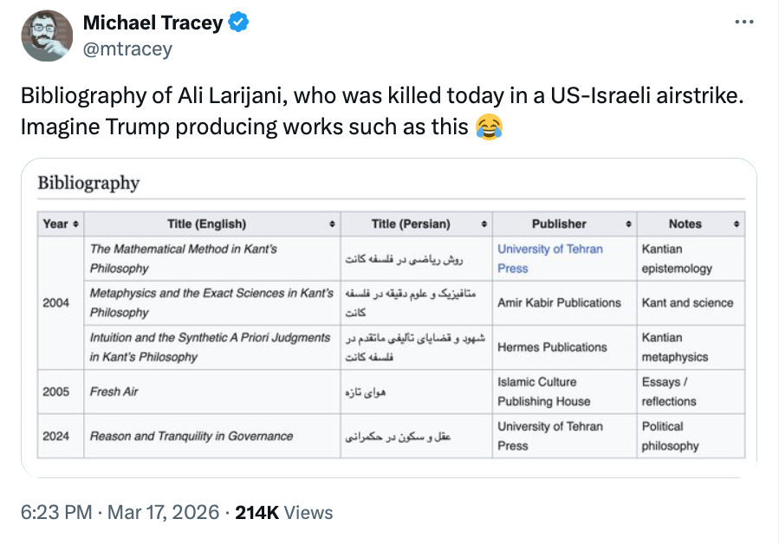Viewport: 779px width, 545px height.
Task: Click the Year column header
Action: tap(55, 224)
